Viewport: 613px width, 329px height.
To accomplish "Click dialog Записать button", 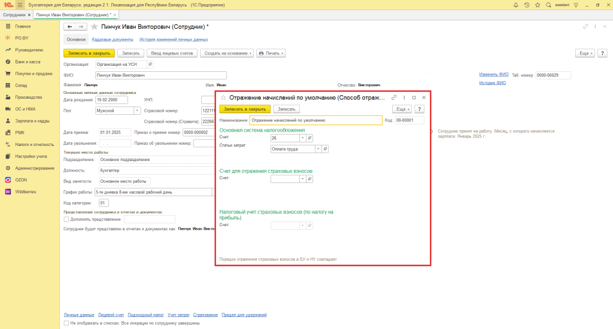I will pyautogui.click(x=287, y=109).
